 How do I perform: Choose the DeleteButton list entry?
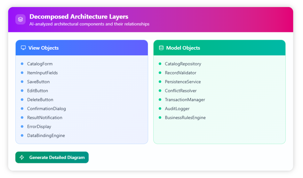40,100
